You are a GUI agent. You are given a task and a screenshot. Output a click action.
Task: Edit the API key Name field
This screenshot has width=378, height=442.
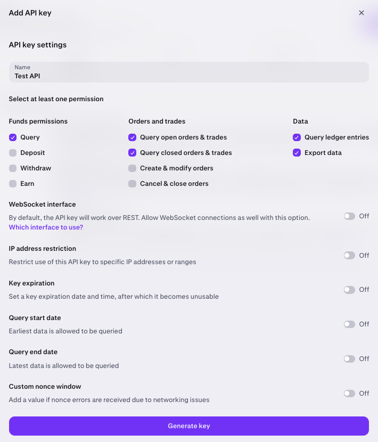(188, 76)
